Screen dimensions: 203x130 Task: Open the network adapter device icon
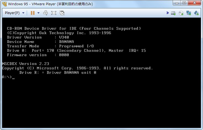click(x=188, y=13)
